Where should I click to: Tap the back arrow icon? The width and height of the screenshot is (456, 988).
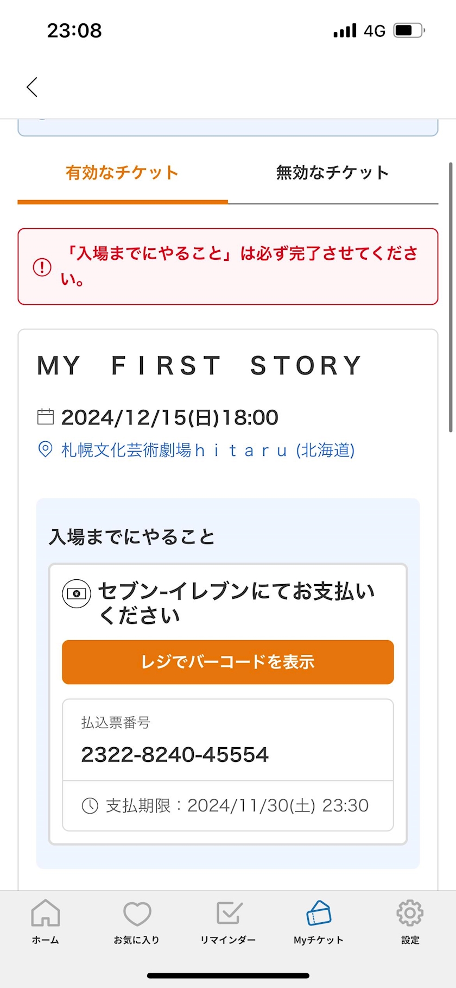(x=32, y=87)
